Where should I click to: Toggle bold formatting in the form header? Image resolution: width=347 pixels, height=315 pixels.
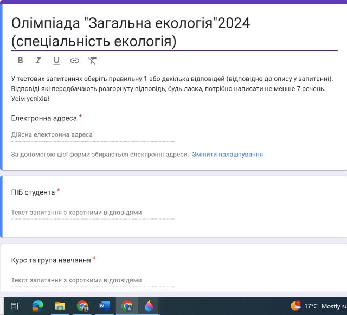20,60
